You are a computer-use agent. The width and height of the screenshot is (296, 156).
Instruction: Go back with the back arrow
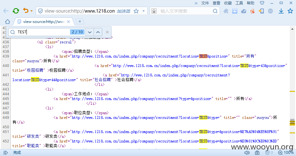point(6,11)
